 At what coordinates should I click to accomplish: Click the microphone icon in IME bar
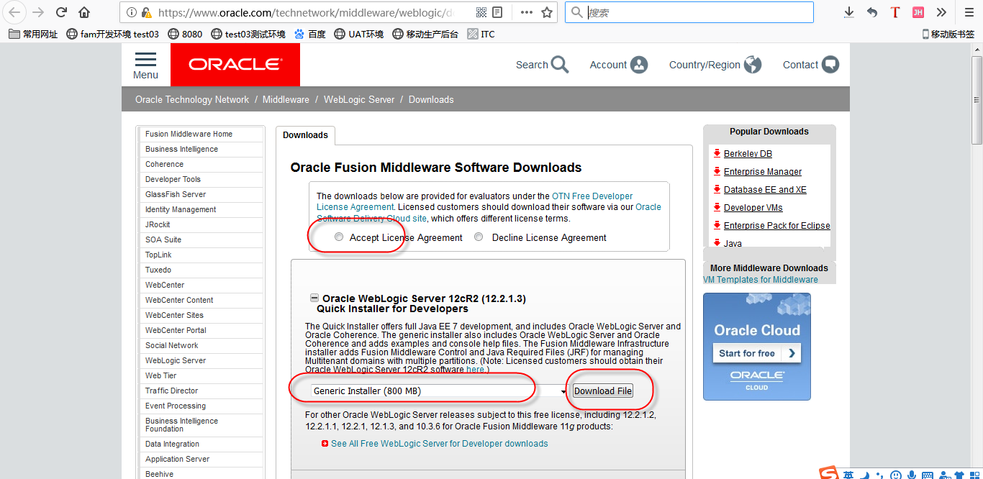(911, 475)
